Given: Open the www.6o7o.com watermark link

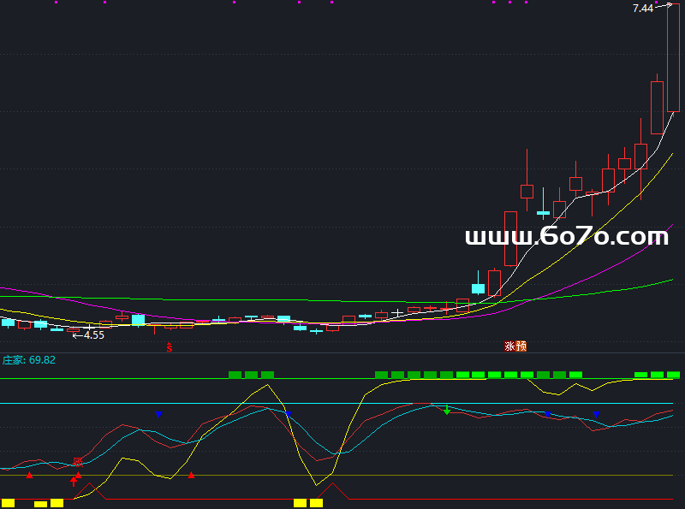Looking at the screenshot, I should [x=567, y=237].
